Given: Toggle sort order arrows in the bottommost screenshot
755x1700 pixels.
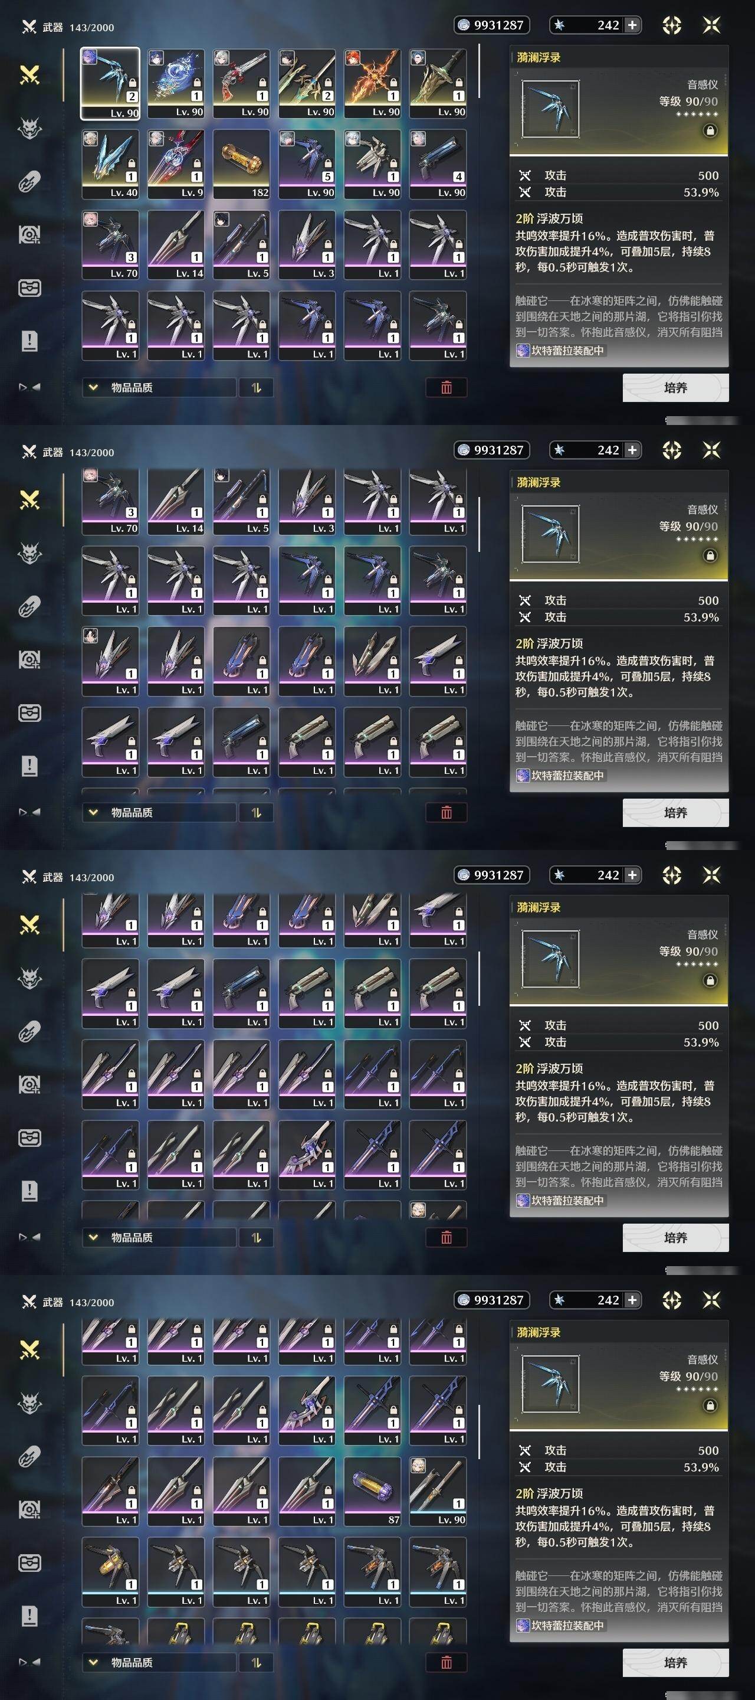Looking at the screenshot, I should tap(257, 1662).
